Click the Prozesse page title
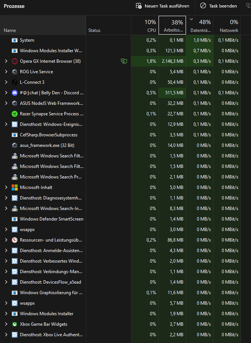 14,6
